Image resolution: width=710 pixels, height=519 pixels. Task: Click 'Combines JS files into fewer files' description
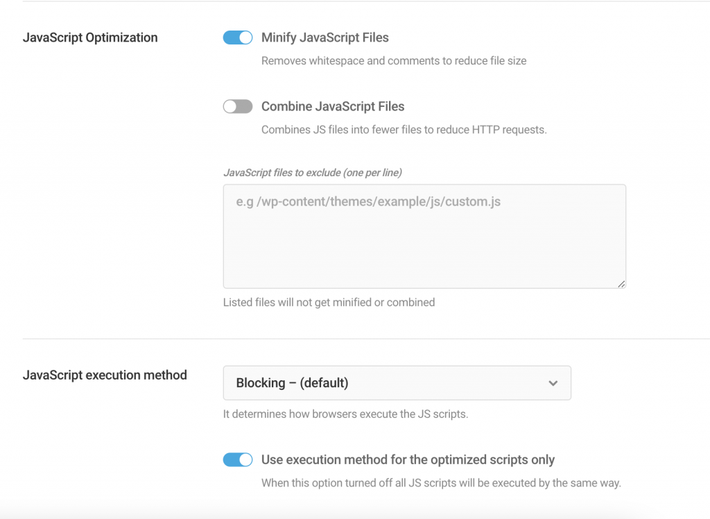[x=404, y=130]
